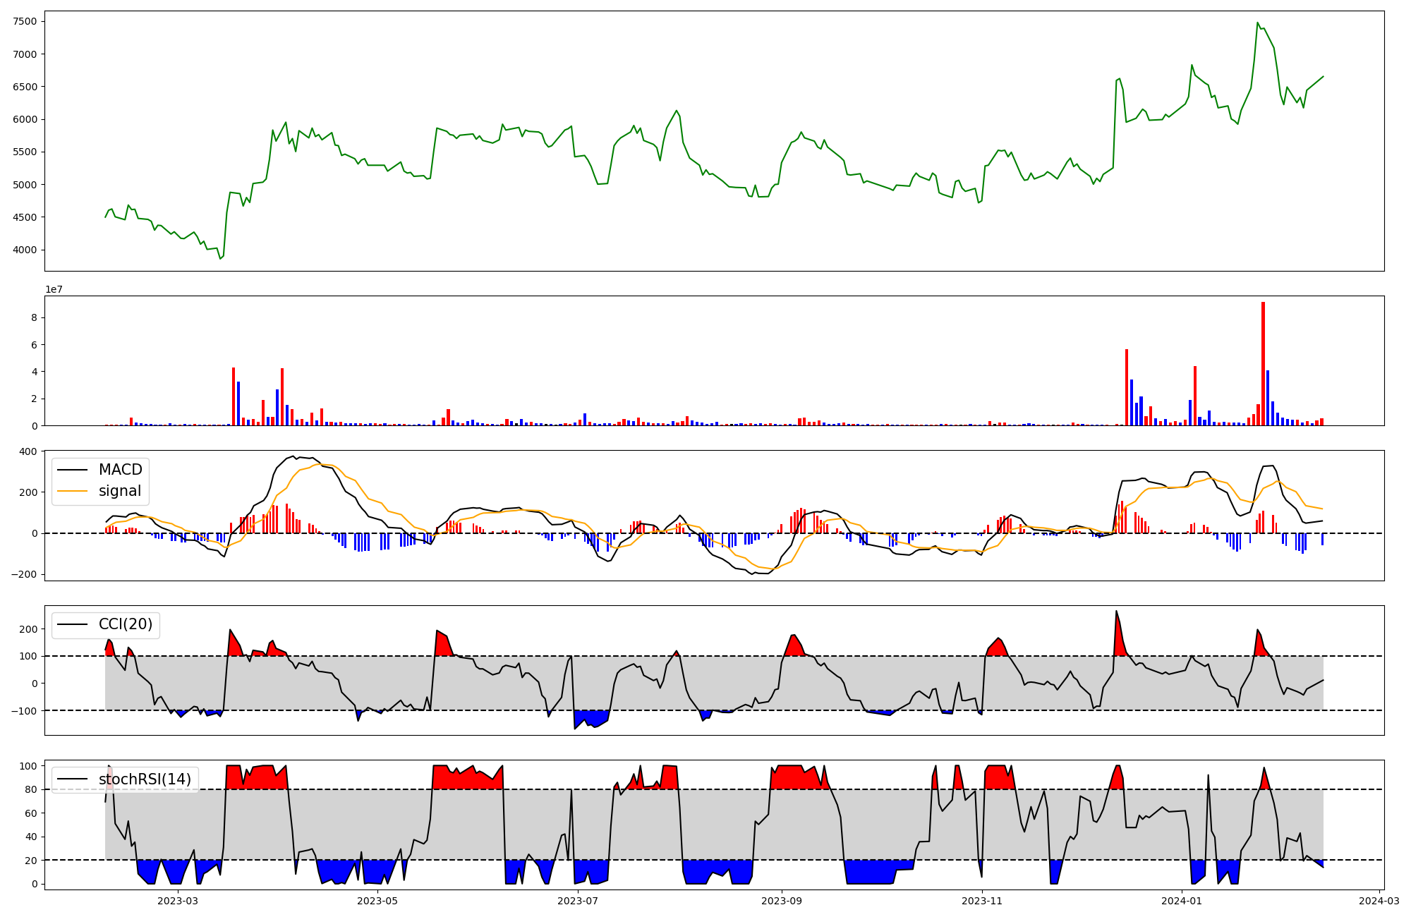
Task: Click the orange signal legend line
Action: pyautogui.click(x=73, y=491)
